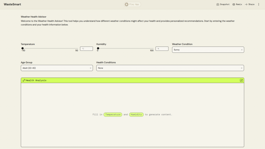Click the WasteSmart app title
This screenshot has width=265, height=149.
[x=12, y=4]
